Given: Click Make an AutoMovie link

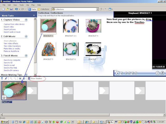Looking at the screenshot, I should (x=11, y=51).
